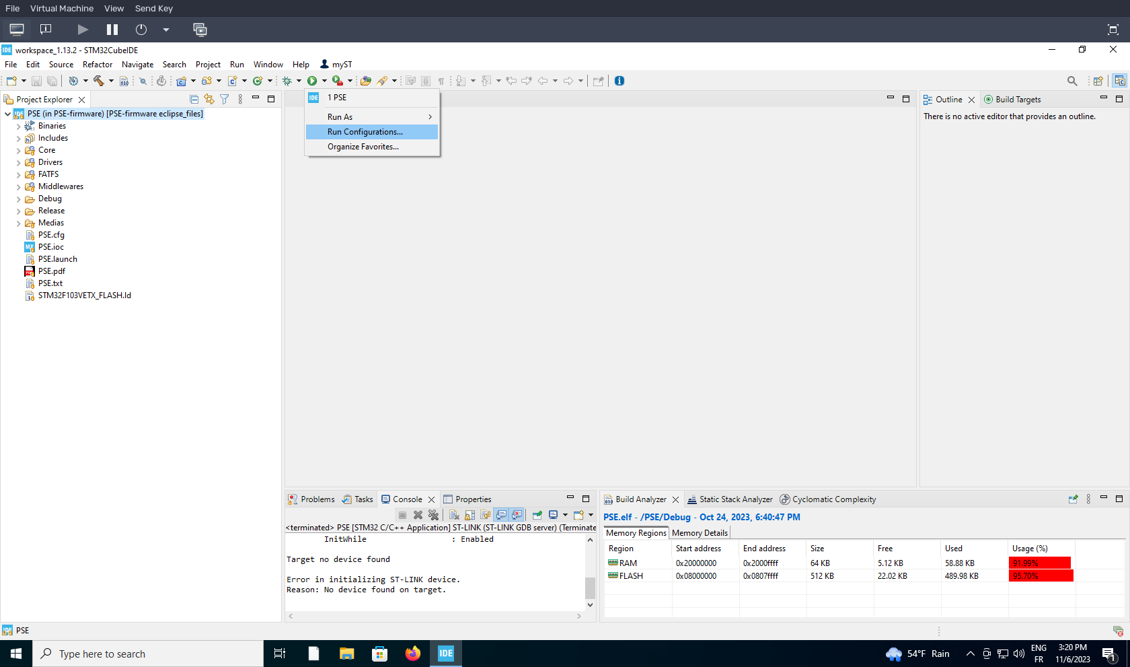The image size is (1130, 667).
Task: Toggle Word Wrap in Console toolbar
Action: [x=485, y=515]
